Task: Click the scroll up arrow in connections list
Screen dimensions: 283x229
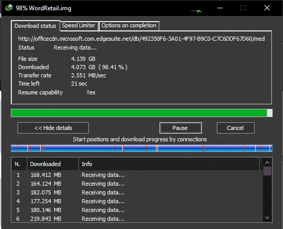Action: coord(268,163)
